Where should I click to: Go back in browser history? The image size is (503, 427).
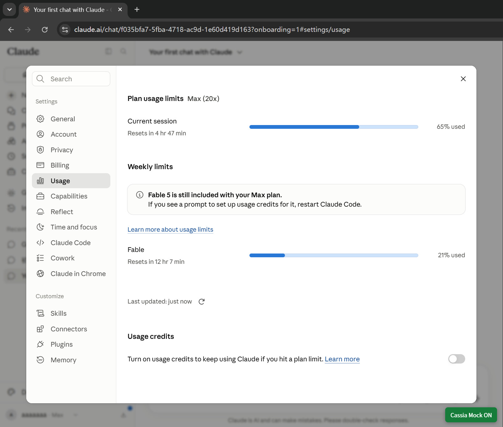pyautogui.click(x=11, y=29)
